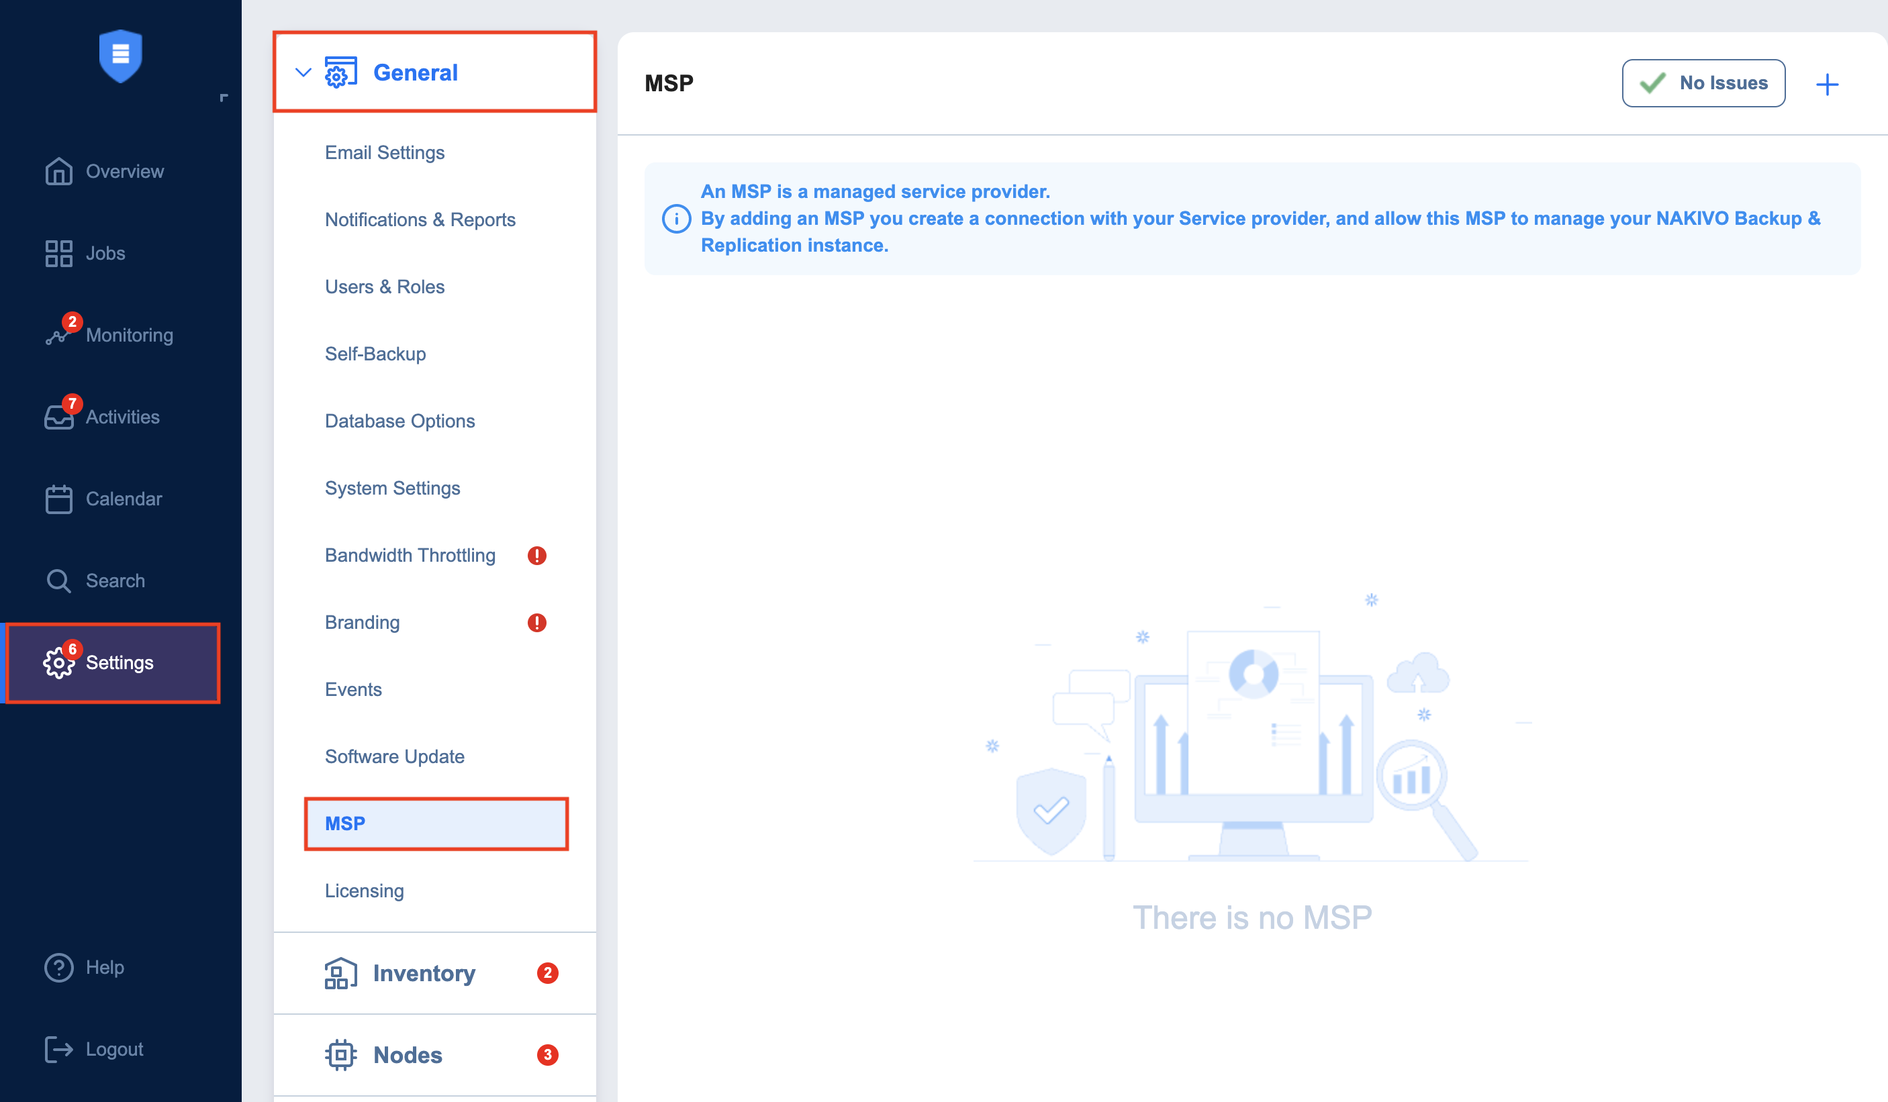Screen dimensions: 1888x1102
Task: Open Overview via the home icon
Action: click(58, 172)
